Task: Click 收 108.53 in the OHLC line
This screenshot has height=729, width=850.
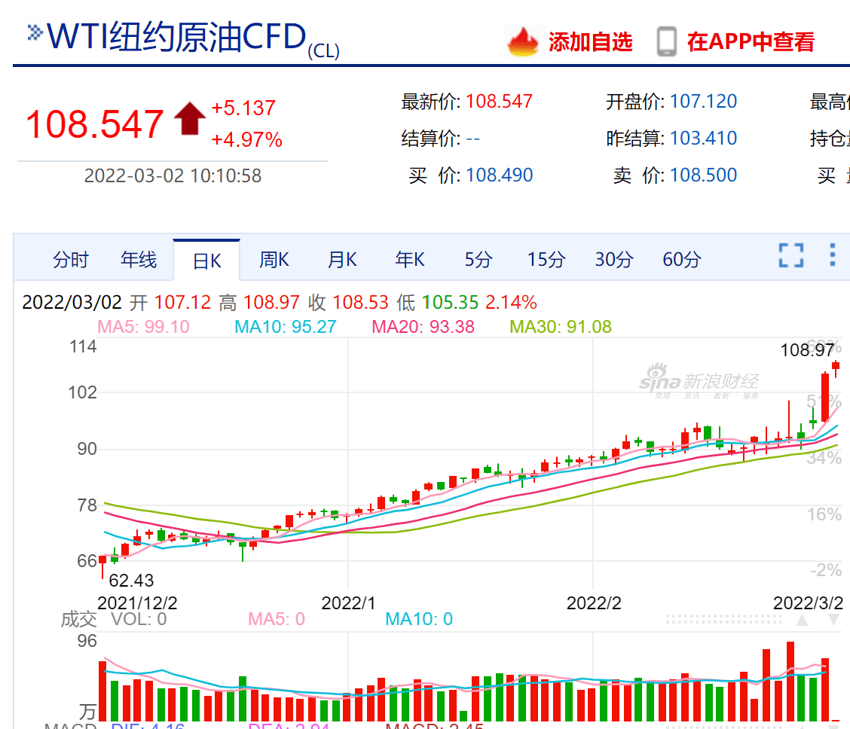Action: [348, 302]
